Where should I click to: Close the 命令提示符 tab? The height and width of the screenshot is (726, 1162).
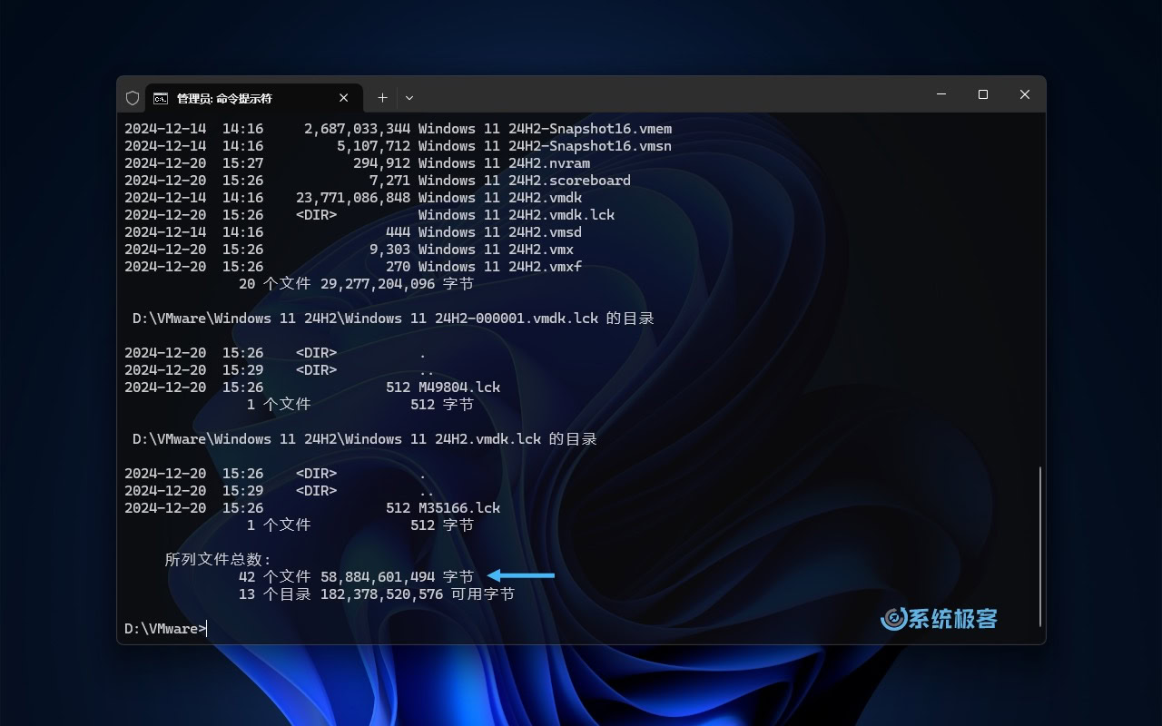(344, 98)
